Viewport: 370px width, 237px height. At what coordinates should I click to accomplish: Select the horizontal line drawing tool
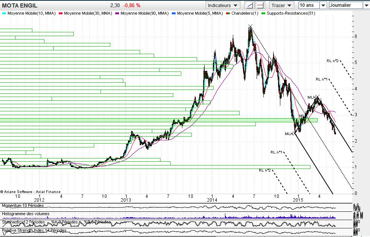(x=260, y=5)
